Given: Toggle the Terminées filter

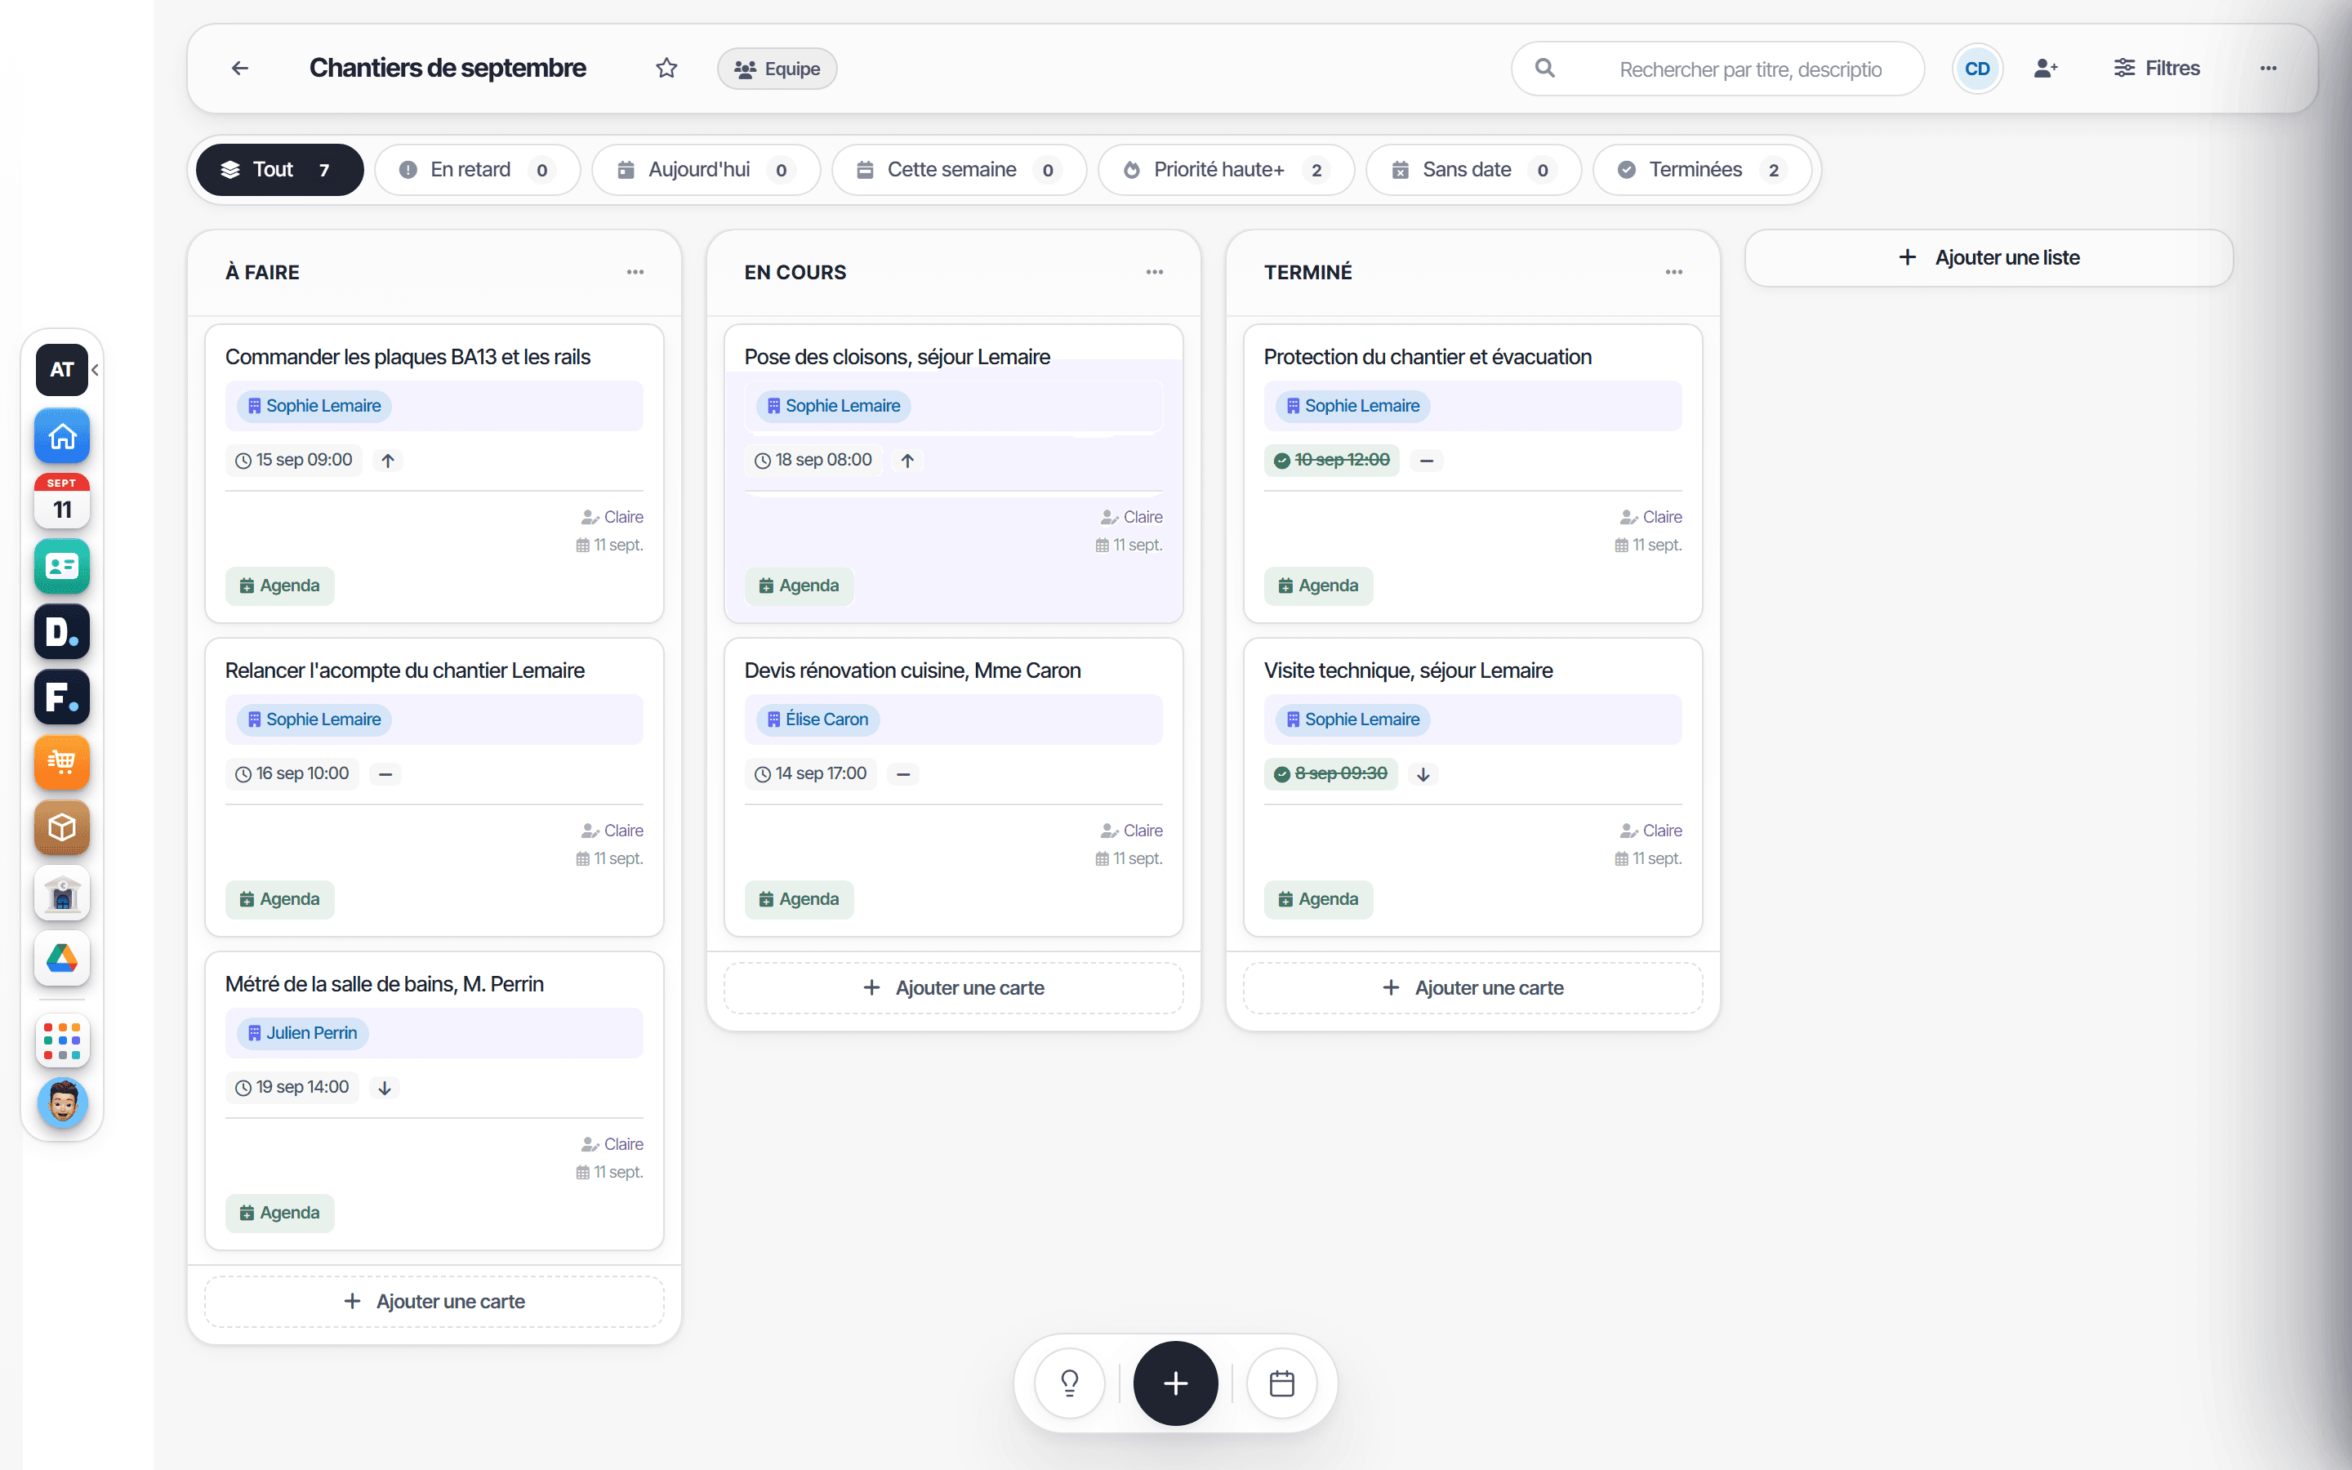Looking at the screenshot, I should click(1703, 170).
